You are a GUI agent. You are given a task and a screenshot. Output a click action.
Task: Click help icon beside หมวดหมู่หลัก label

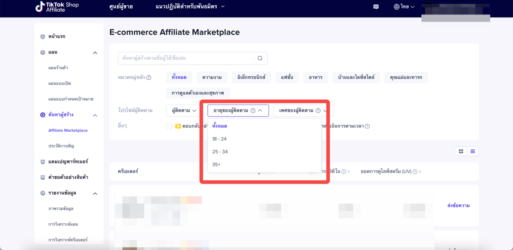[149, 78]
